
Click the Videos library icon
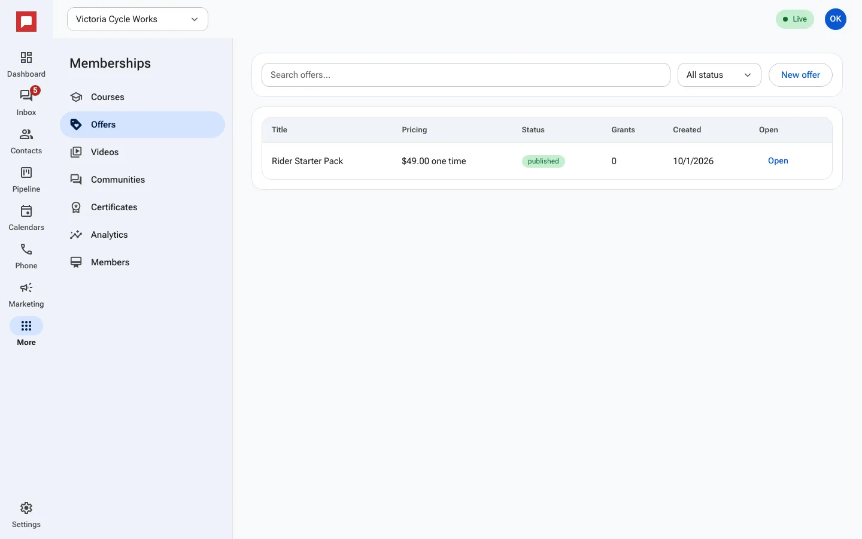pos(76,152)
